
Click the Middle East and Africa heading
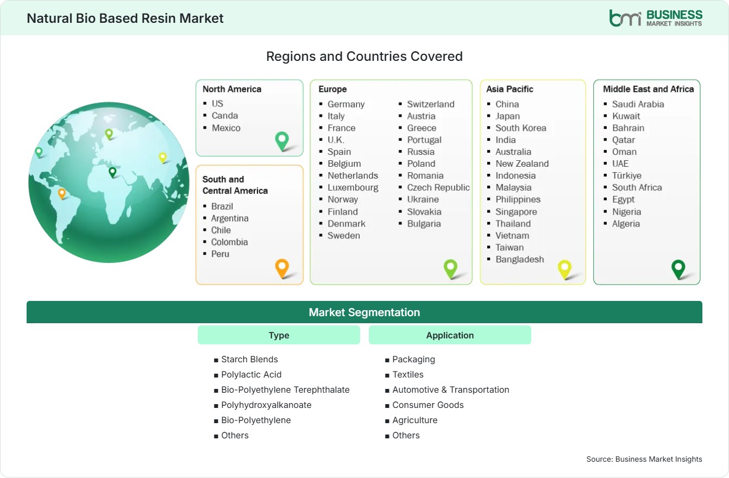(649, 89)
